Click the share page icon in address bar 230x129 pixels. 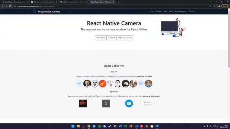(x=211, y=6)
